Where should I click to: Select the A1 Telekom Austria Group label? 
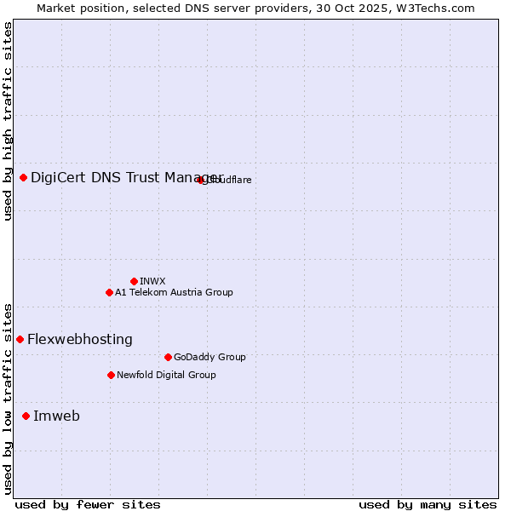pyautogui.click(x=174, y=292)
